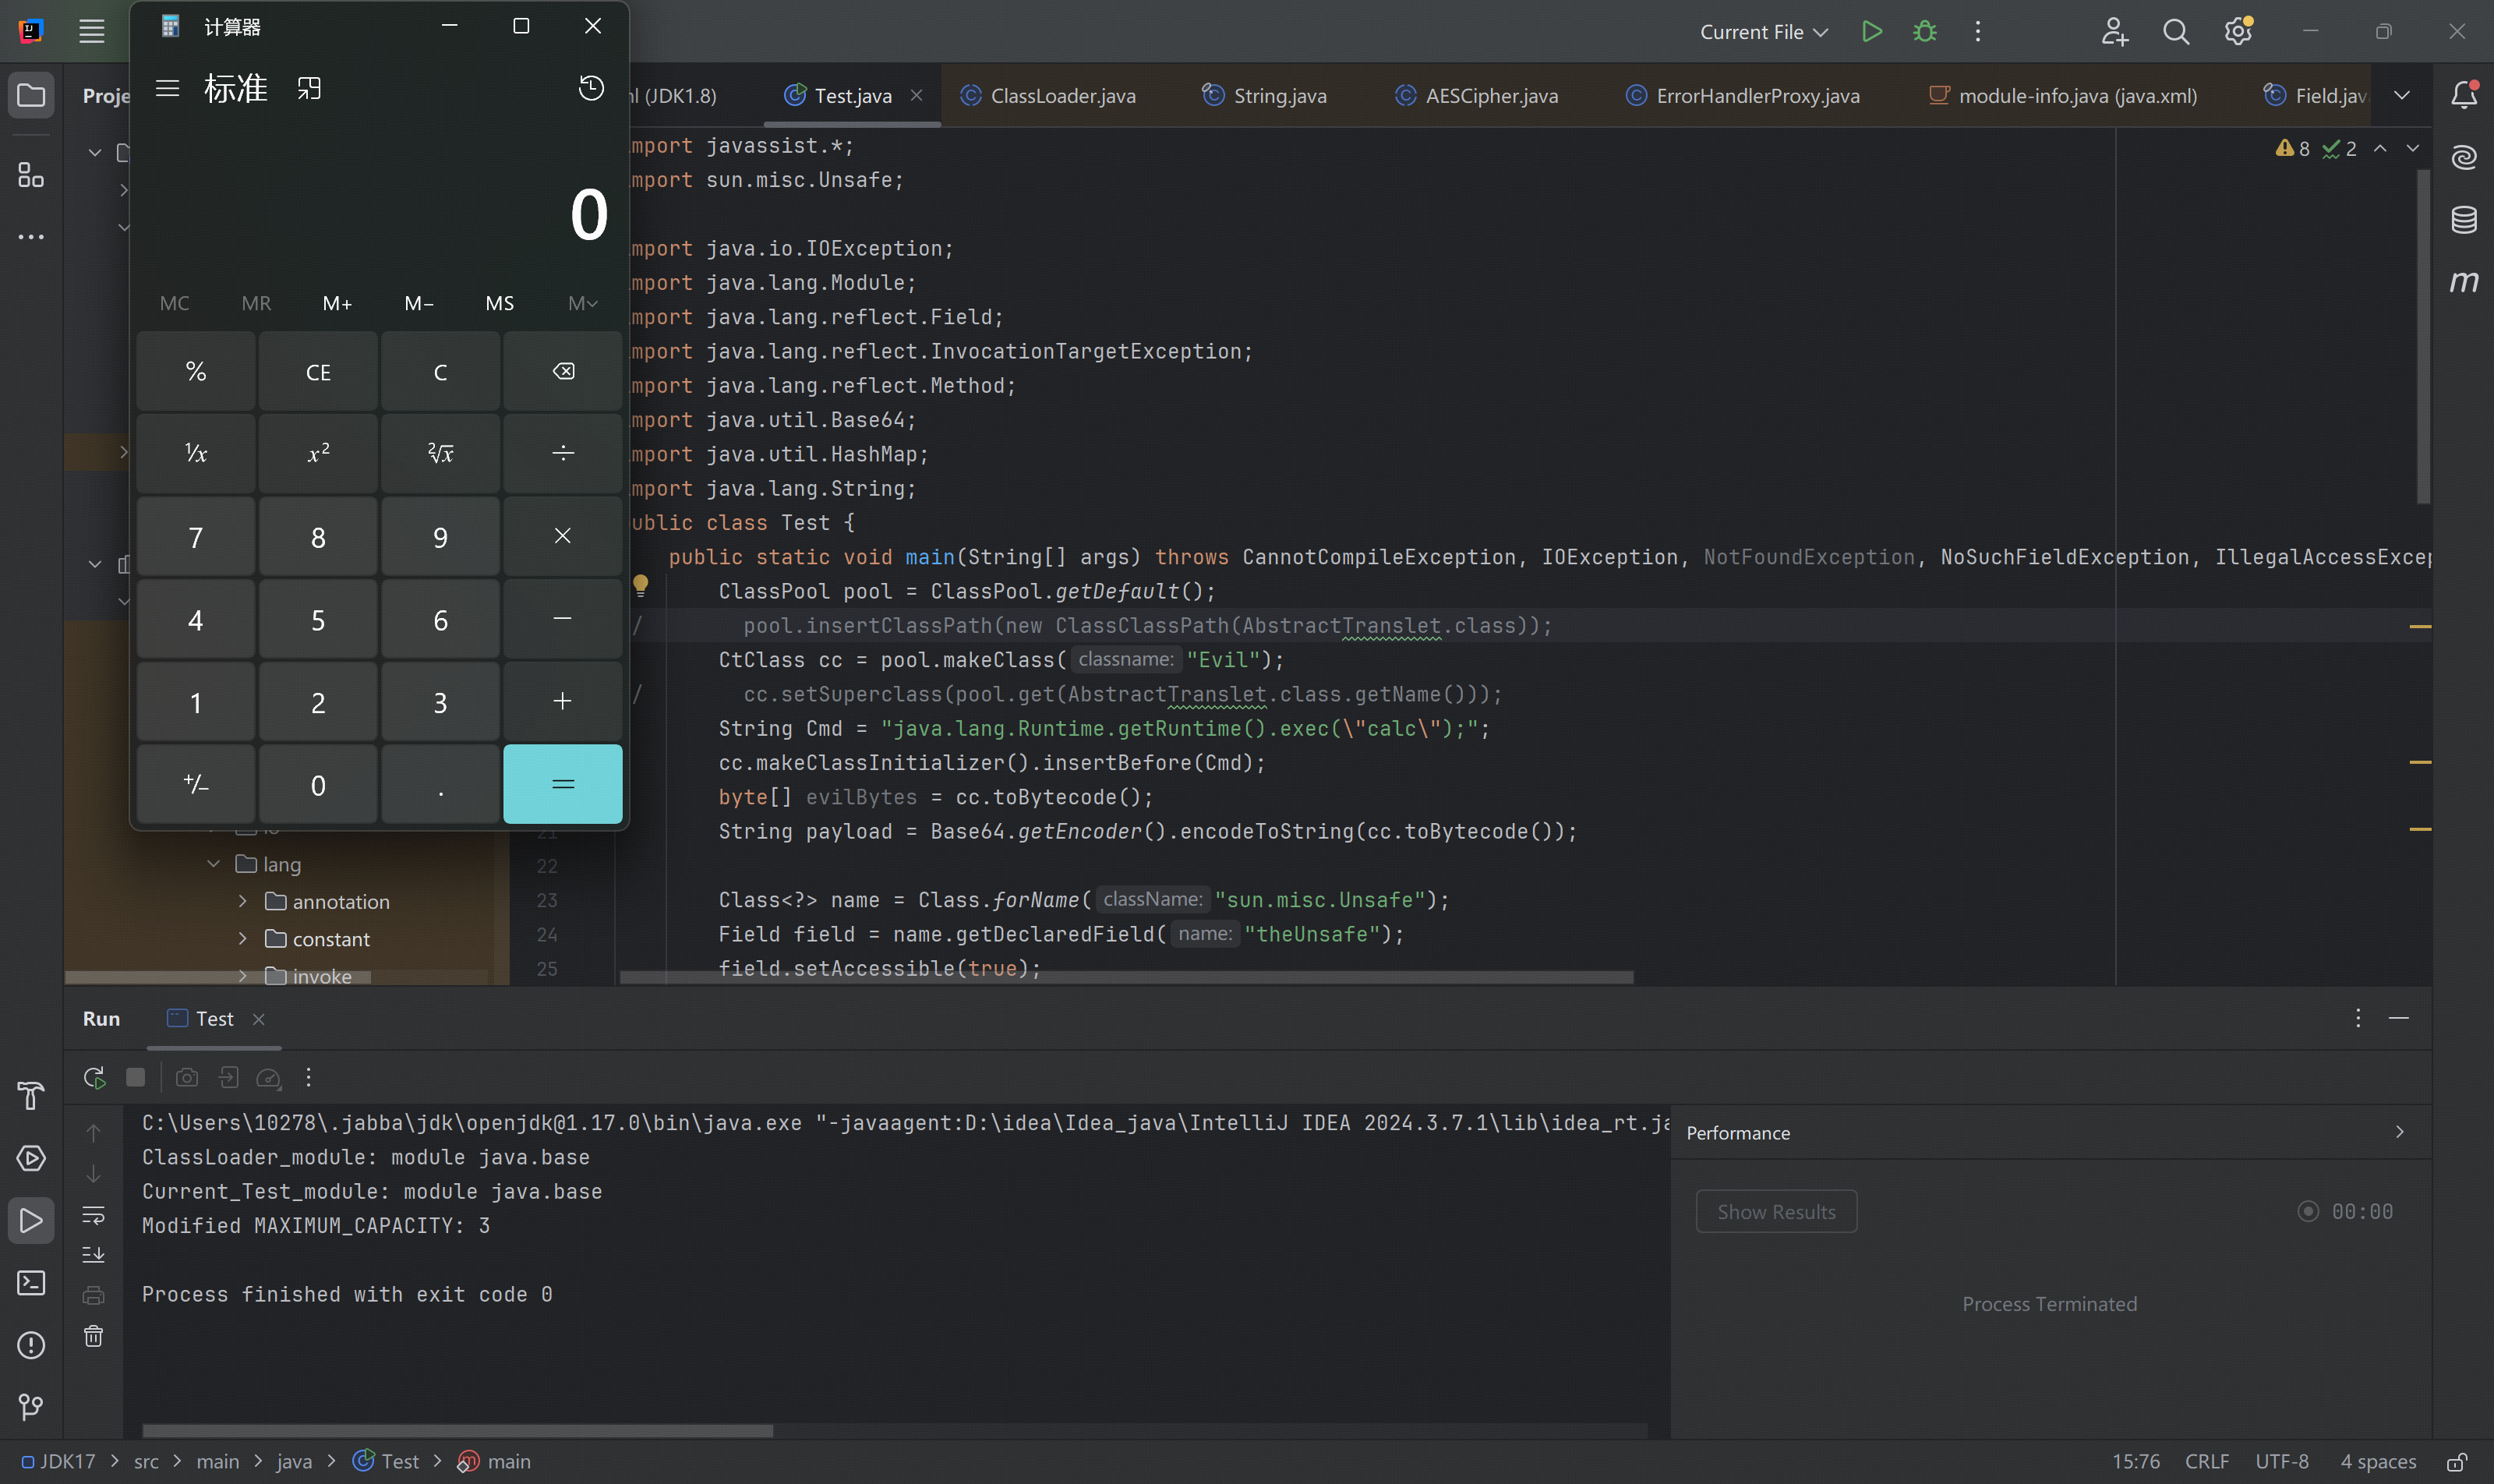Open the Current File run configuration dropdown
Image resolution: width=2494 pixels, height=1484 pixels.
coord(1764,32)
